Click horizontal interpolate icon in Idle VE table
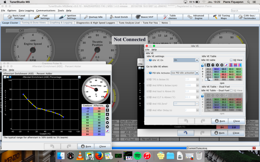The image size is (260, 162). coord(231,65)
